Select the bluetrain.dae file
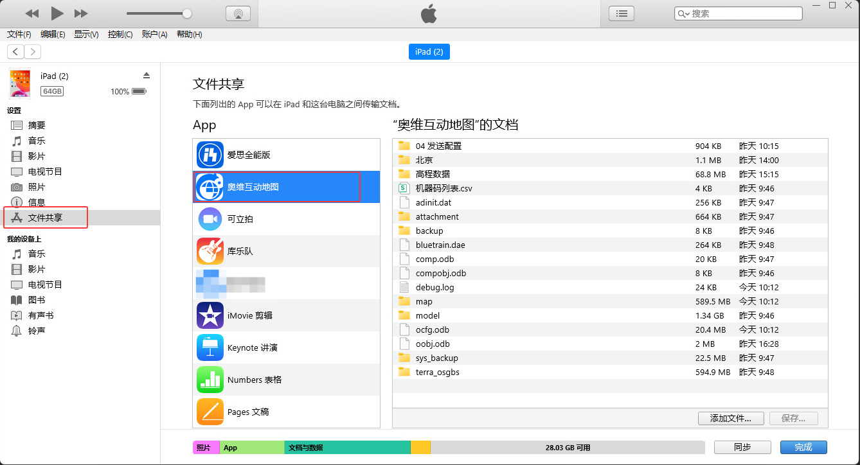 point(610,245)
